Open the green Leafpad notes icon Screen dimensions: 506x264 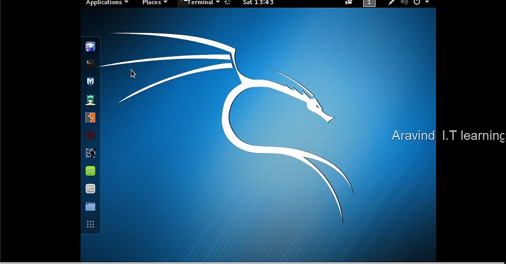click(x=90, y=171)
